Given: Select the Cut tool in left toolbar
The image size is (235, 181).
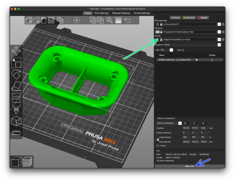Looking at the screenshot, I should [16, 98].
